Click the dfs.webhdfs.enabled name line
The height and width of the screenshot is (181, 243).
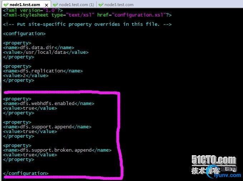point(49,104)
